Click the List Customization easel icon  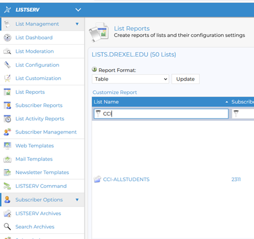pyautogui.click(x=8, y=78)
